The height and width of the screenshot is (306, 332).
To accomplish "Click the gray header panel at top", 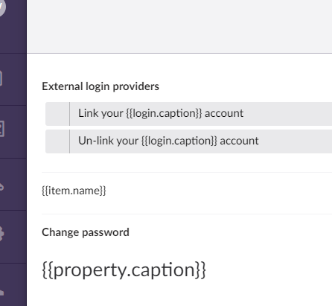I will click(179, 26).
